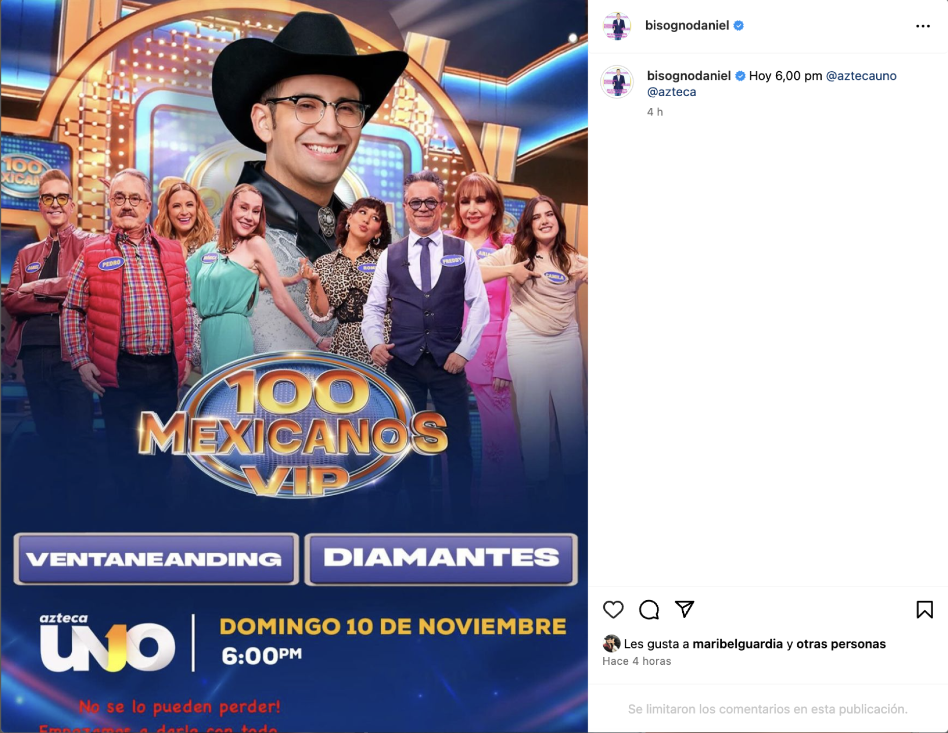Click the Hace 4 horas timestamp
The image size is (948, 733).
pyautogui.click(x=636, y=661)
